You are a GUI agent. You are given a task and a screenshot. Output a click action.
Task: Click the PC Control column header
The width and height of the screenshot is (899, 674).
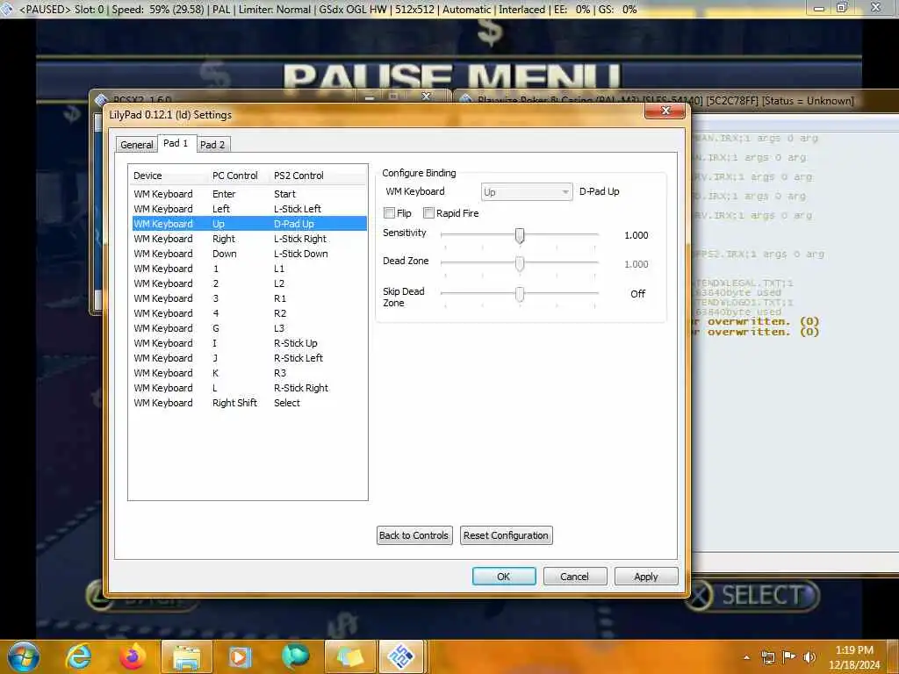(239, 176)
